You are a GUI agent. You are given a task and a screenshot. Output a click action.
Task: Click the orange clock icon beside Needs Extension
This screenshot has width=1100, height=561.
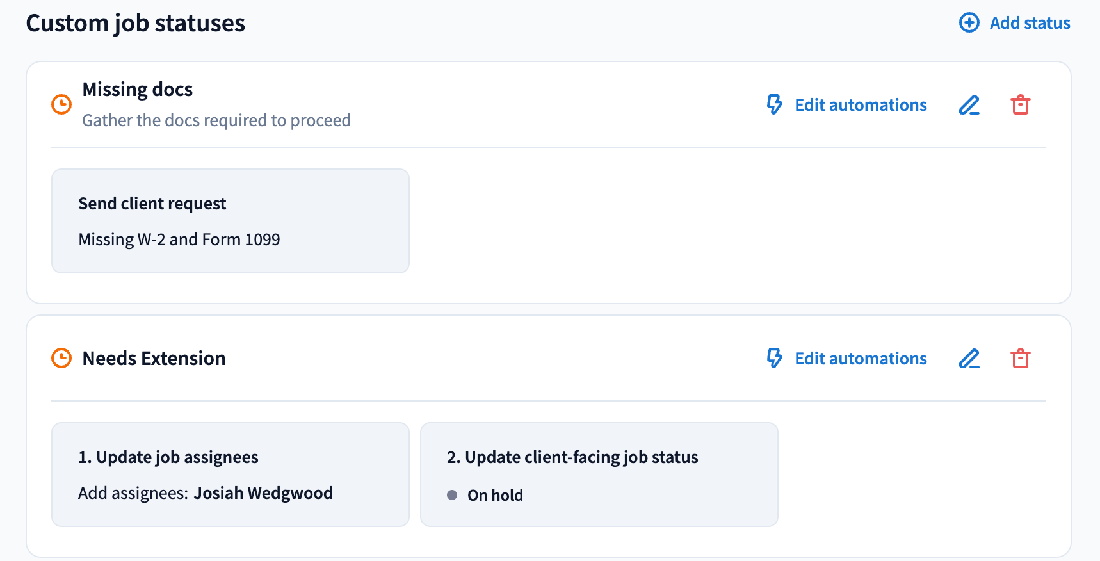(x=61, y=358)
